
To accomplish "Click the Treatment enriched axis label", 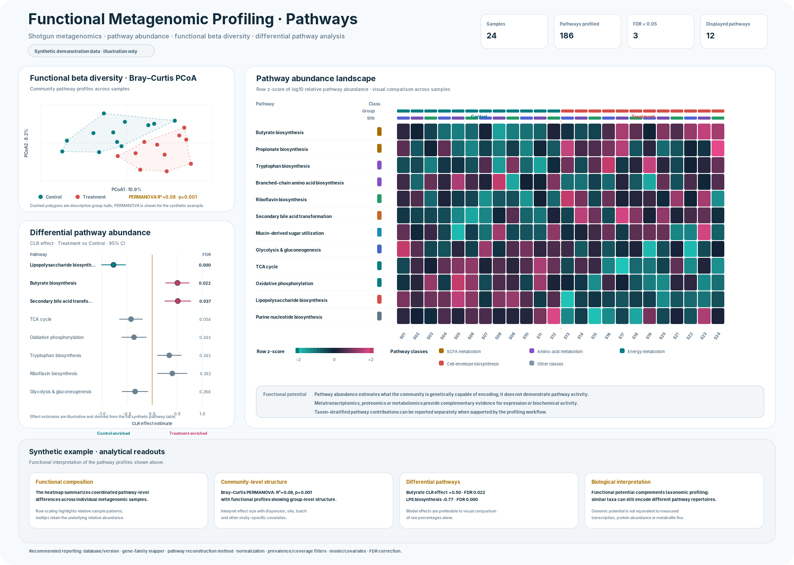I will pyautogui.click(x=188, y=433).
